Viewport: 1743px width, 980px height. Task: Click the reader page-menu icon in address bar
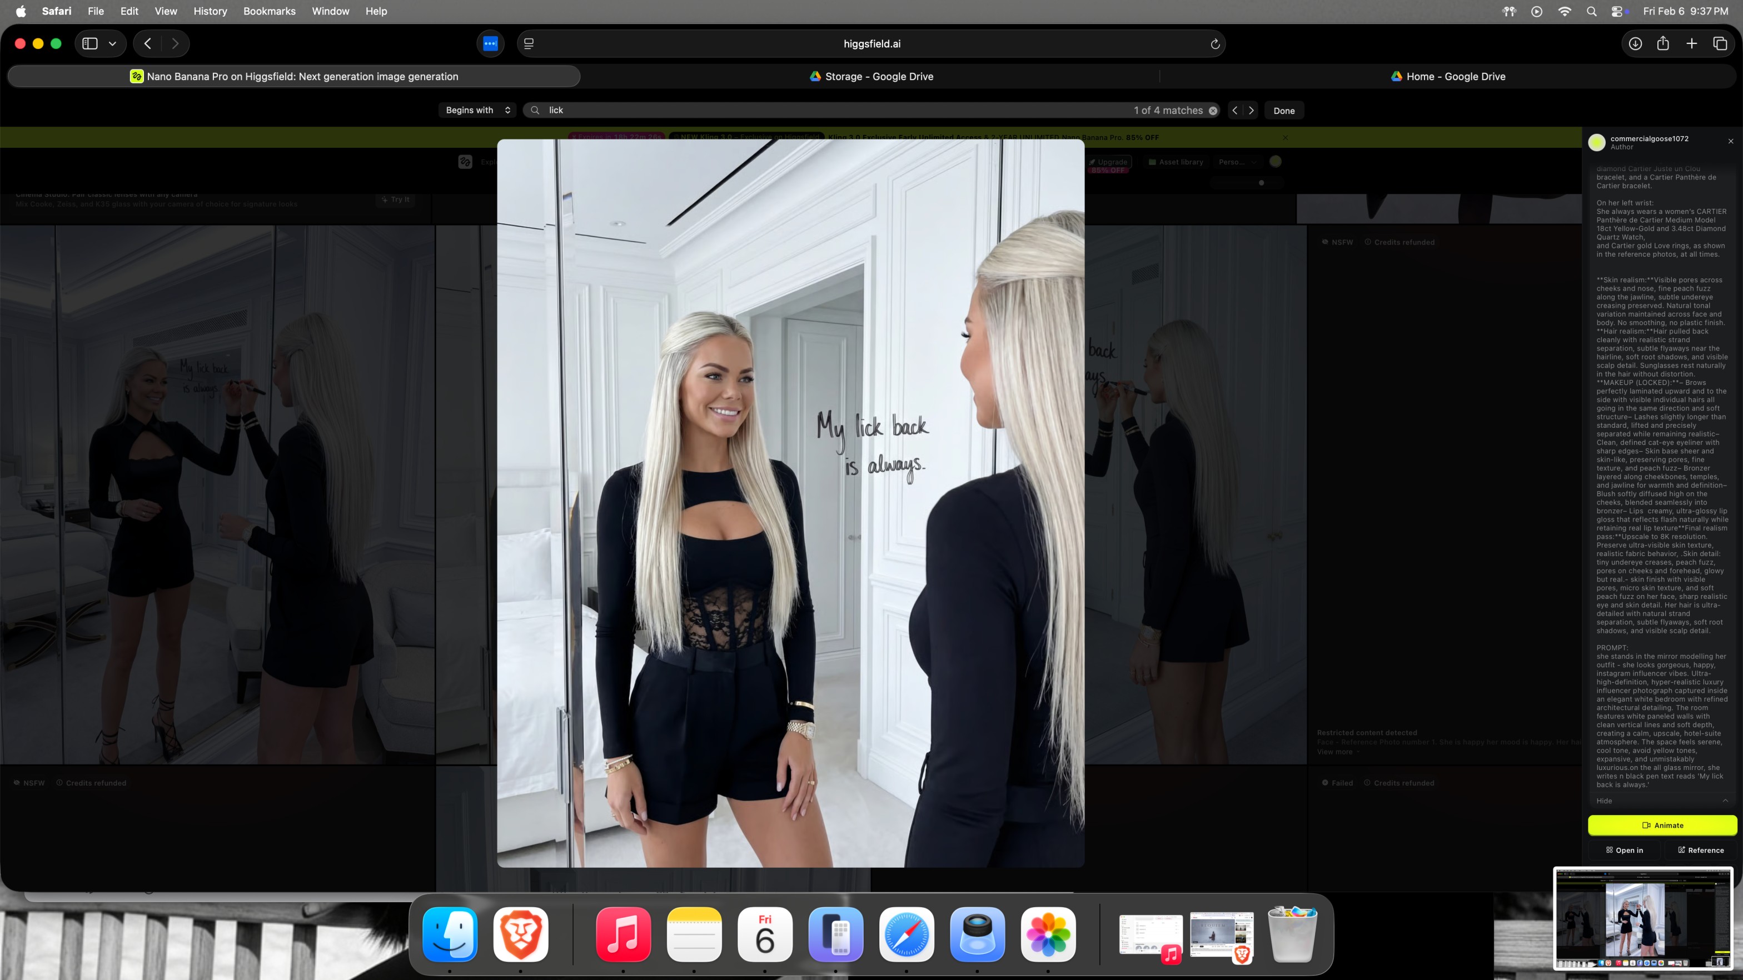tap(529, 43)
